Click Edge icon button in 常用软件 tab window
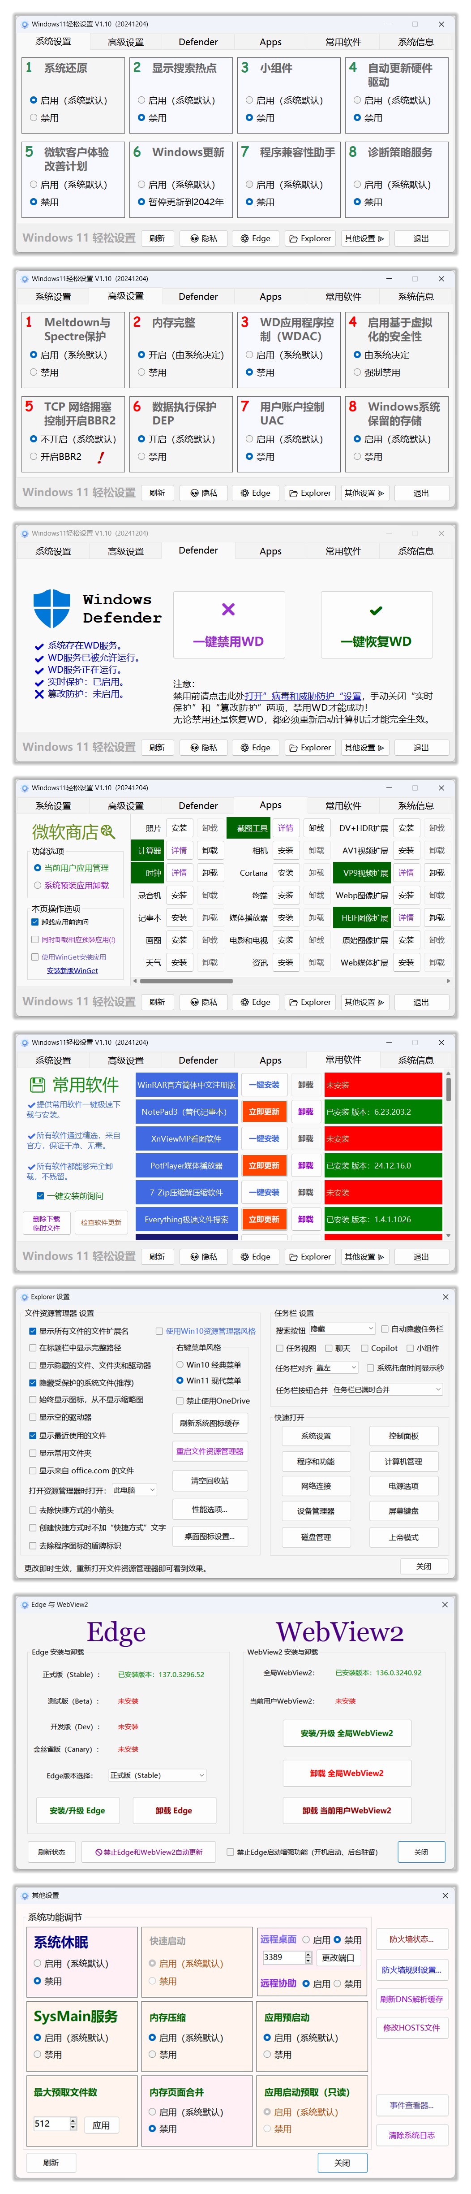This screenshot has width=471, height=2194. pos(255,1257)
